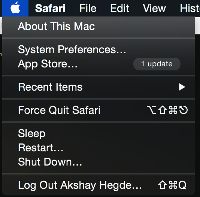
Task: Log Out Akshay Hegde
Action: 99,185
